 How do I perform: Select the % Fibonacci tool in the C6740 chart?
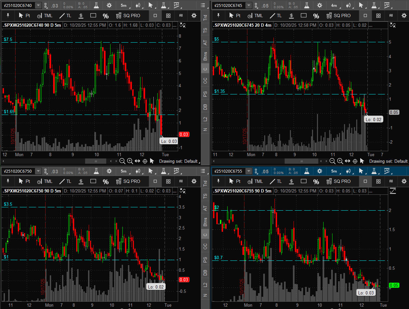click(106, 16)
